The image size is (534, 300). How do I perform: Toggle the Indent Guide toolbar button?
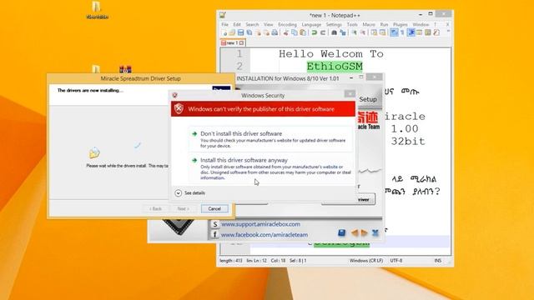point(411,32)
